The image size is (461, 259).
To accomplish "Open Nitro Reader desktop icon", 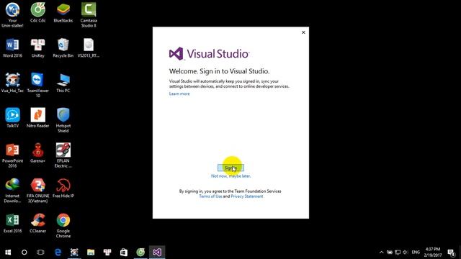I will 38,117.
